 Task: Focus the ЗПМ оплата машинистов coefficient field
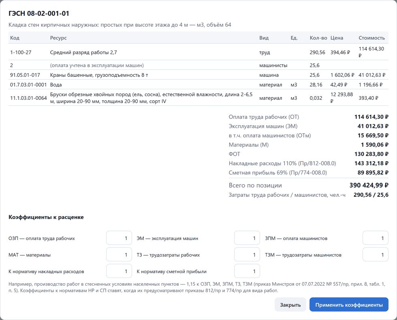(376, 238)
